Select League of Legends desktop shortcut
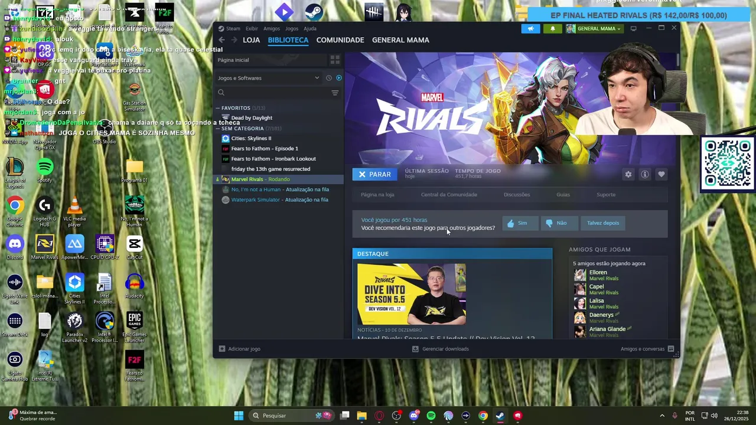This screenshot has width=756, height=425. pos(15,173)
